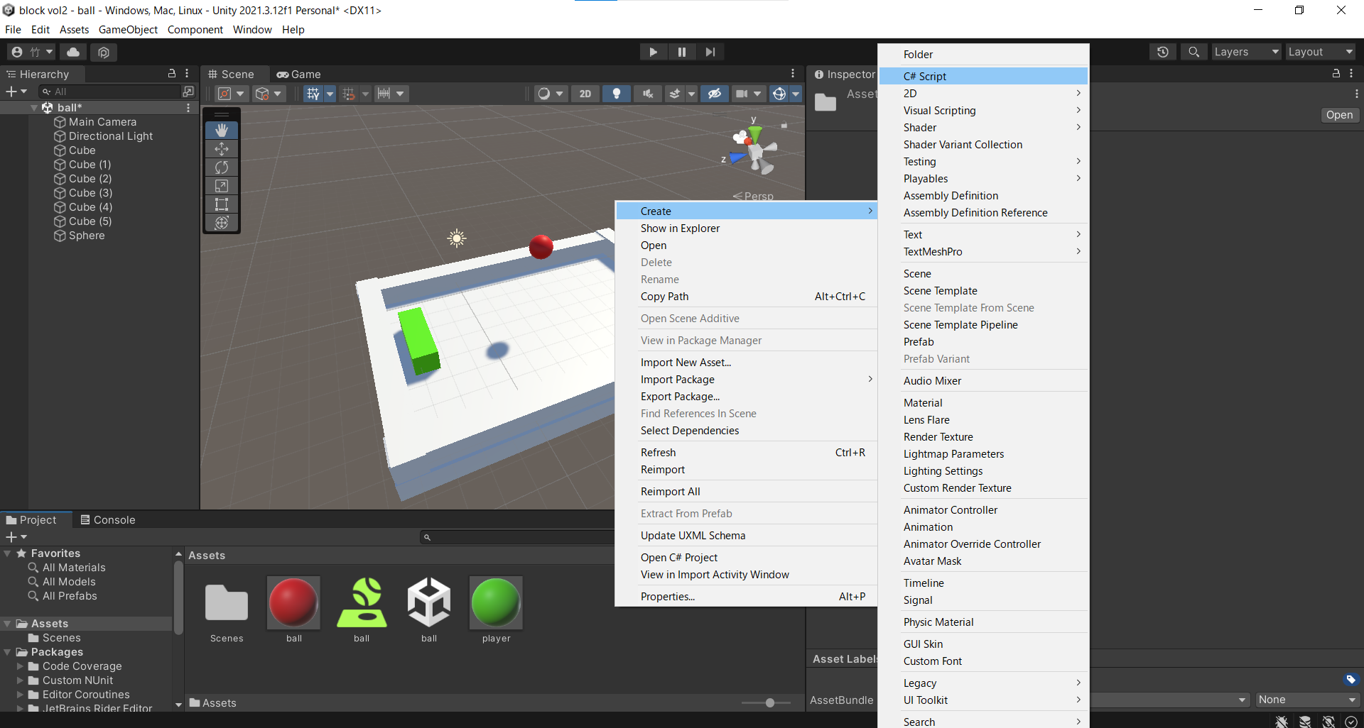This screenshot has height=728, width=1364.
Task: Switch to the Game tab
Action: click(299, 74)
